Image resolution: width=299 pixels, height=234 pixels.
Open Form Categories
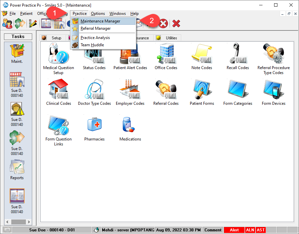(238, 92)
